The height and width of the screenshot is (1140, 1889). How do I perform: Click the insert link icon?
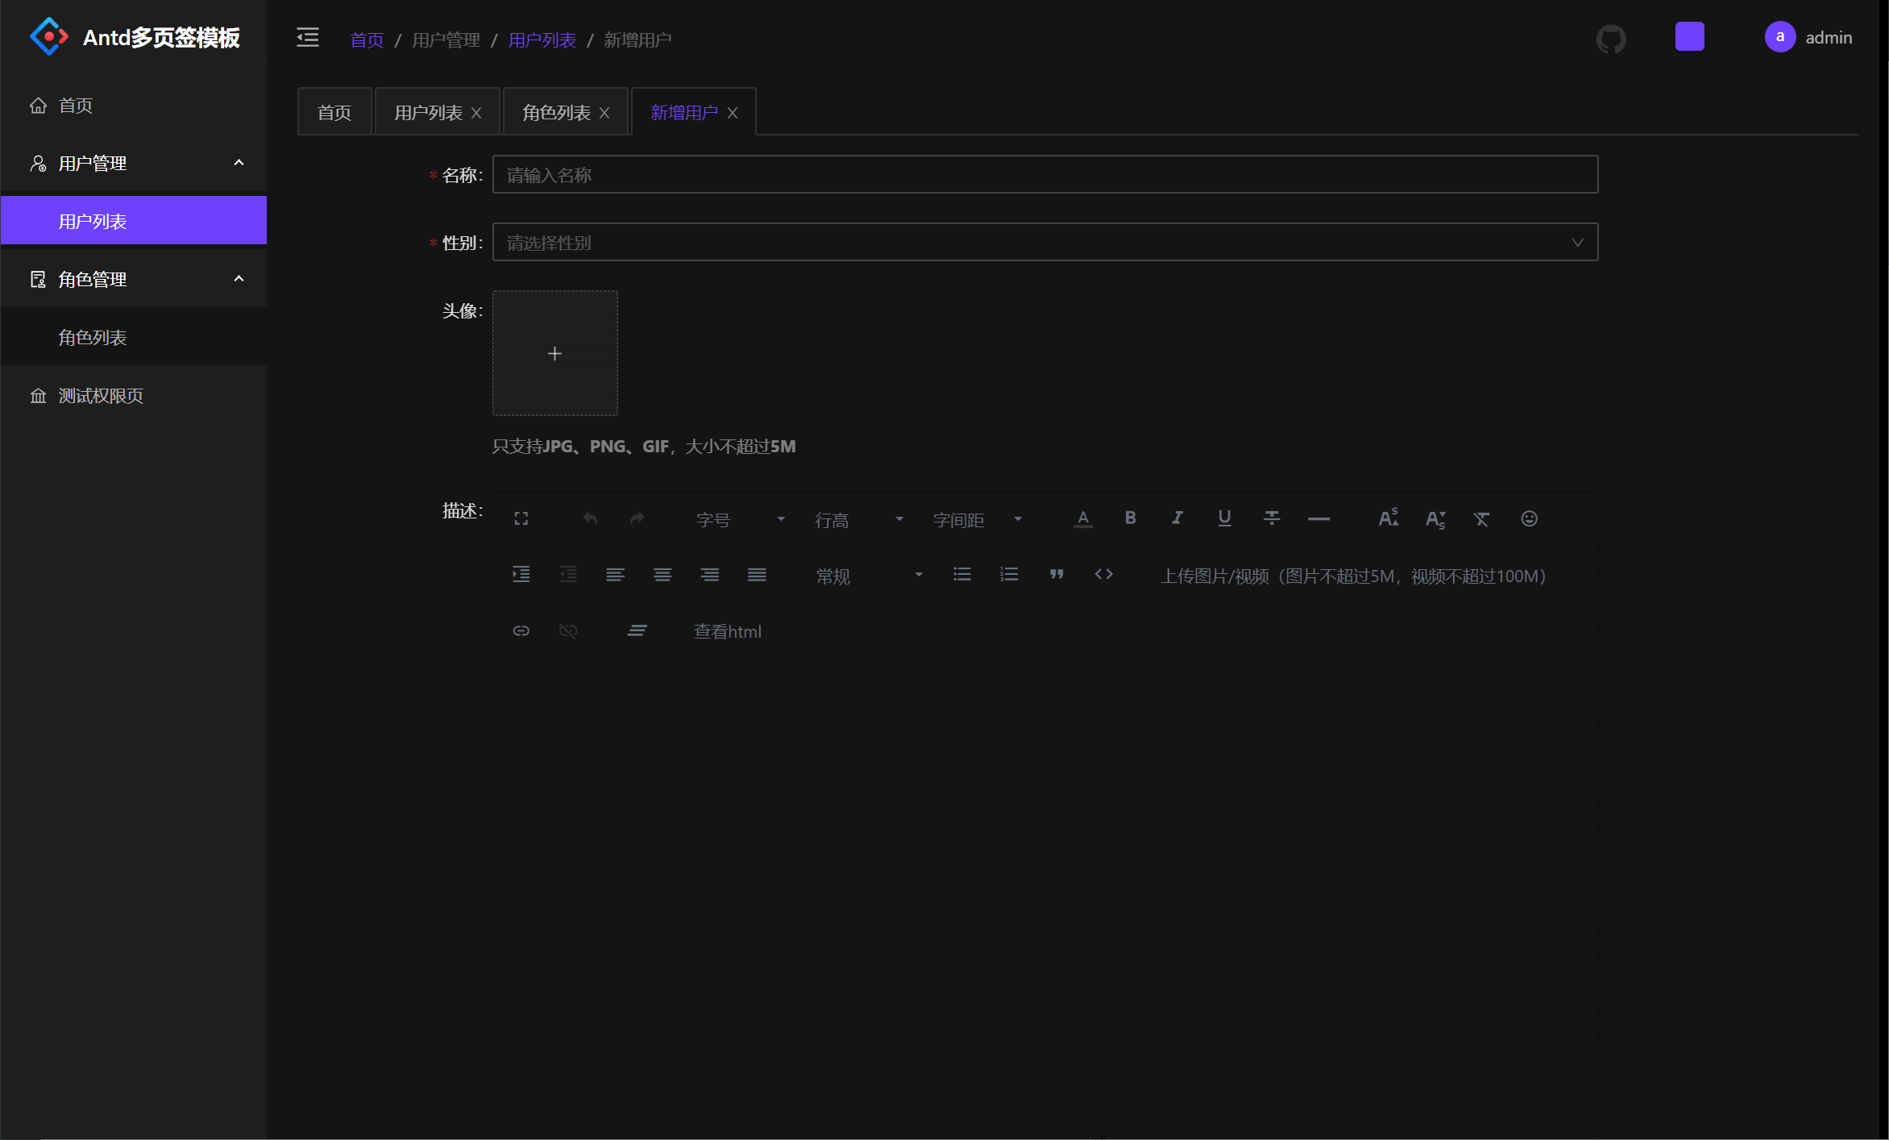[521, 630]
